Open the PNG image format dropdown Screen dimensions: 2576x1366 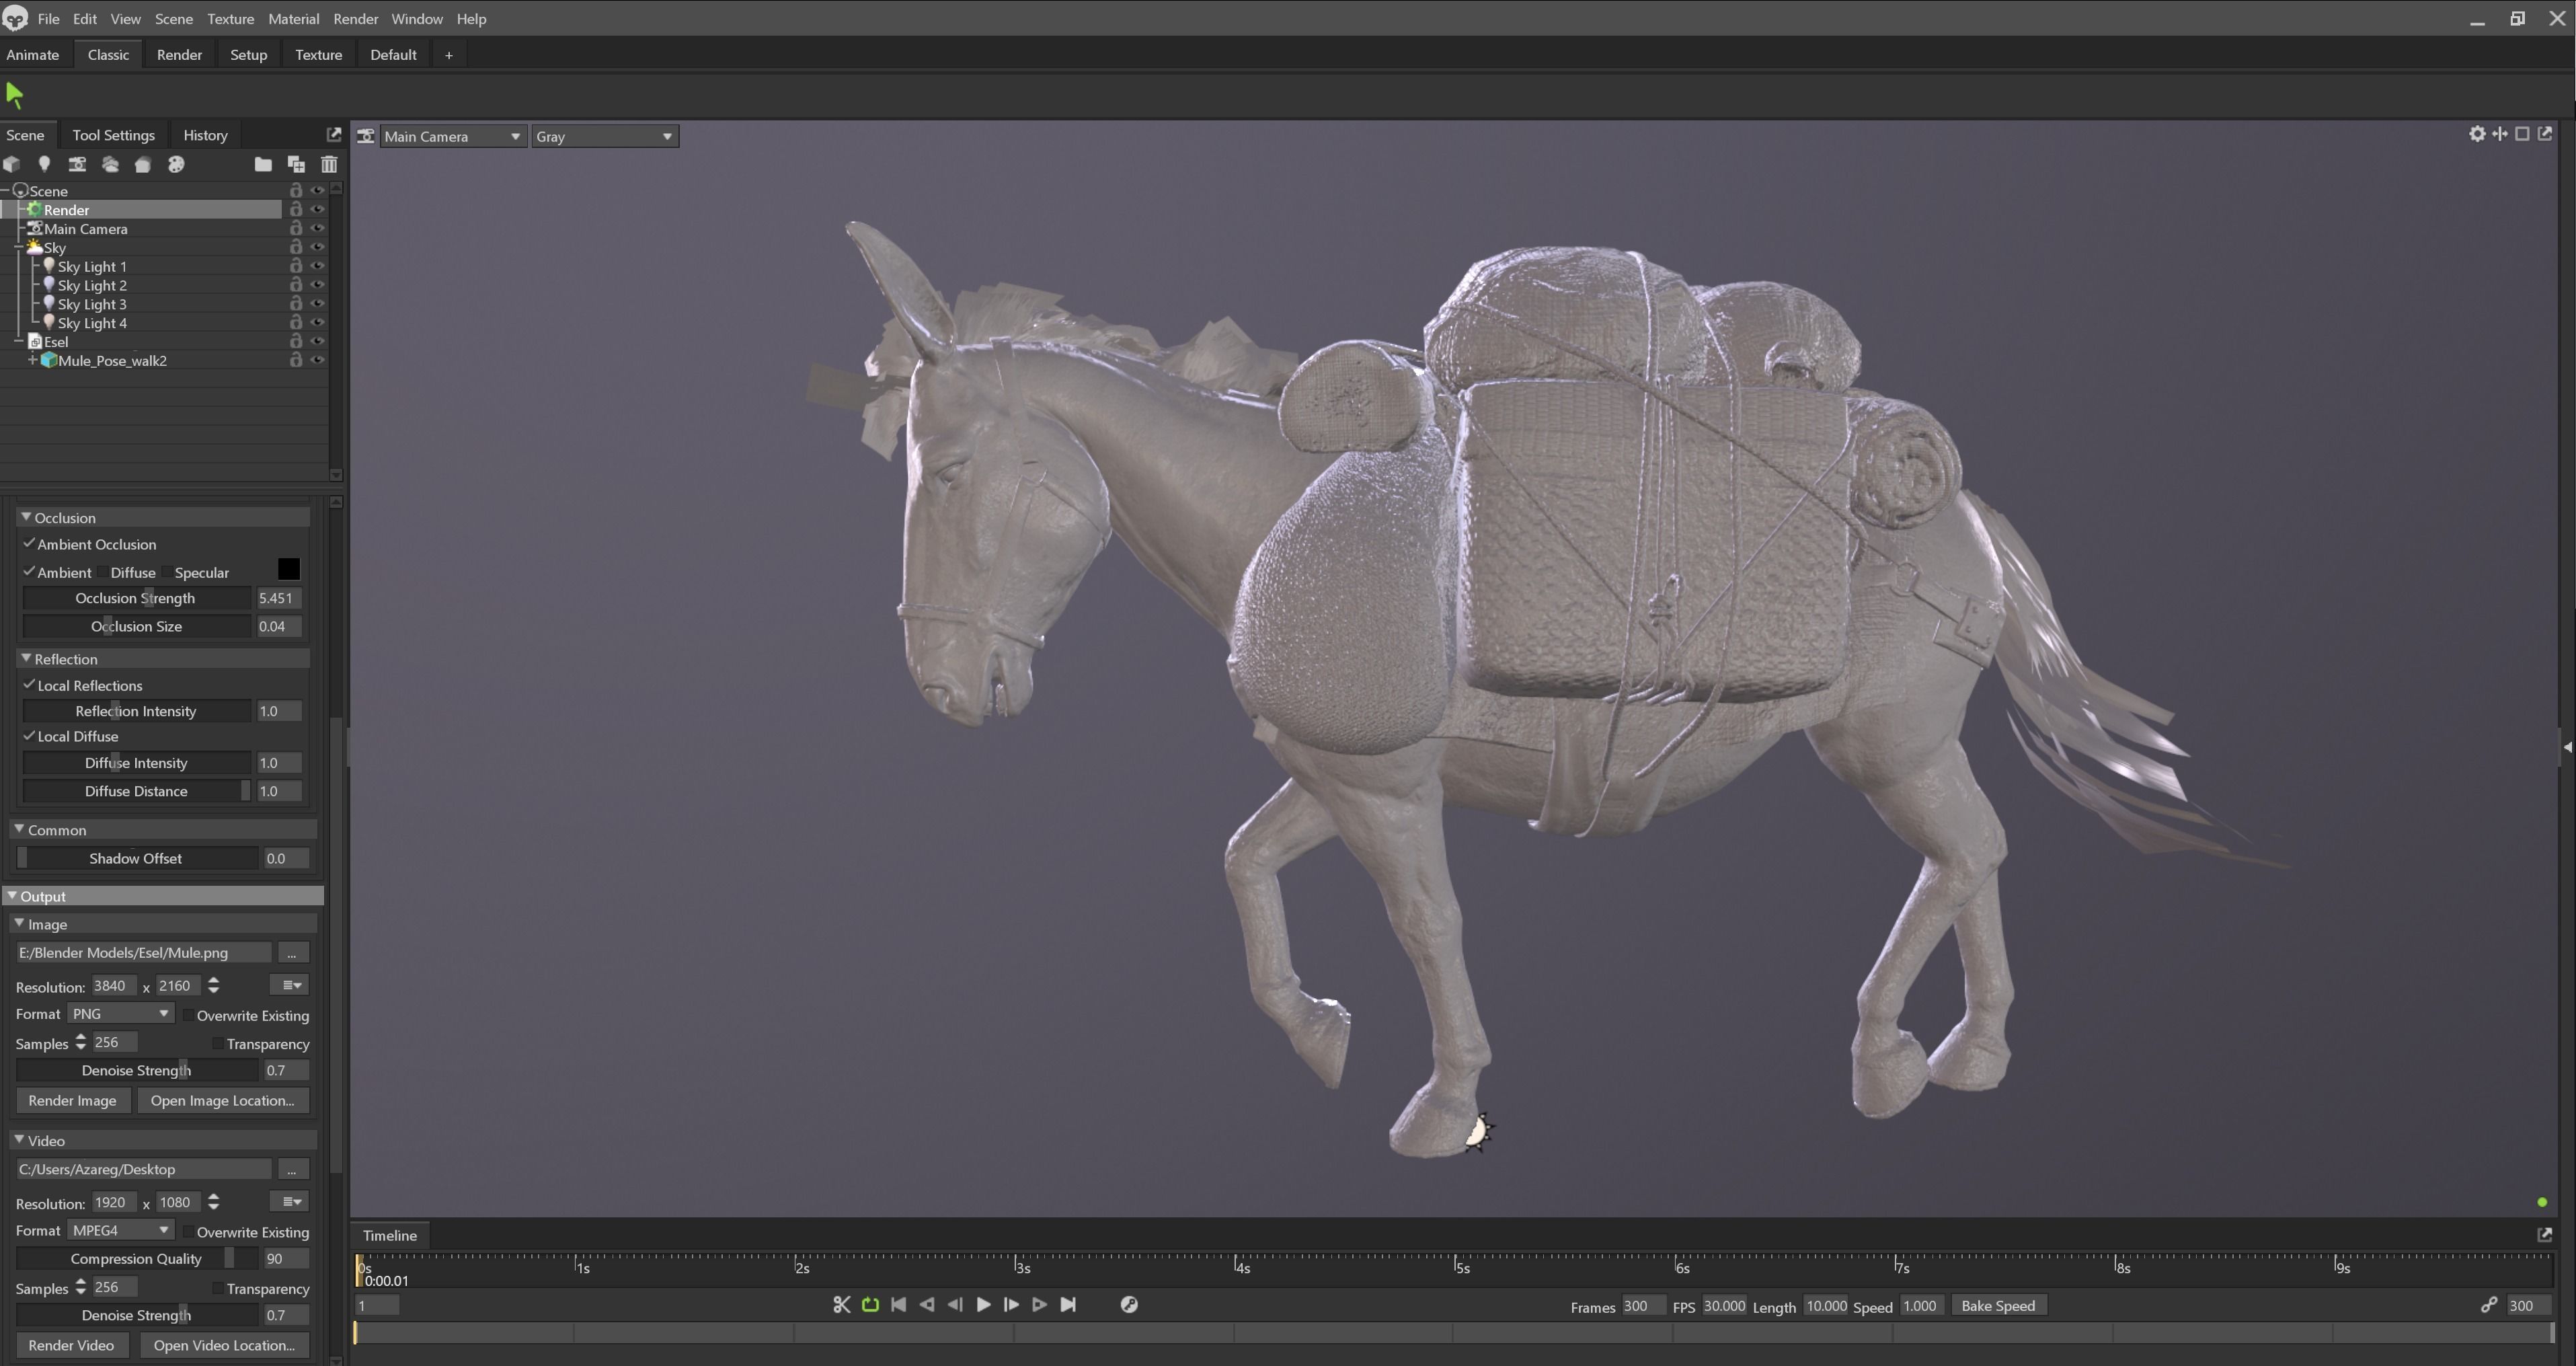121,1014
